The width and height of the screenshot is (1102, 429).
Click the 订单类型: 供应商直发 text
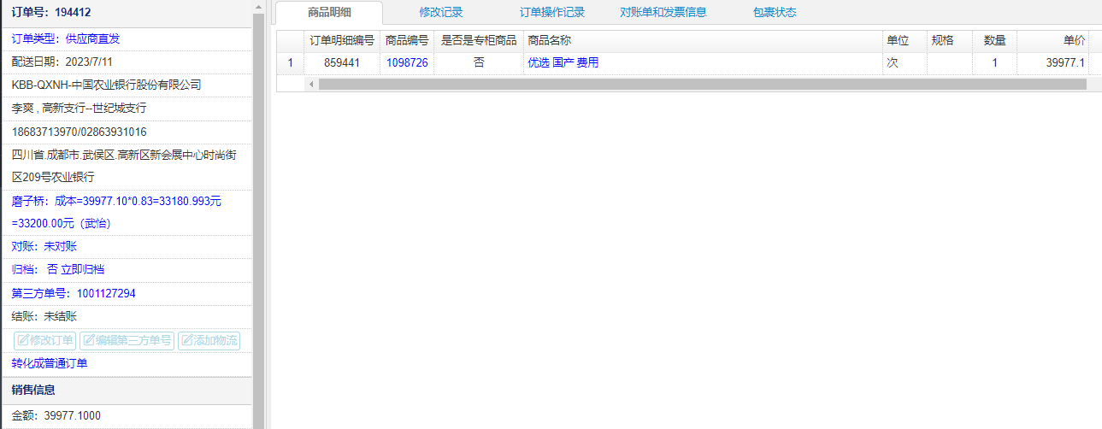pyautogui.click(x=66, y=39)
